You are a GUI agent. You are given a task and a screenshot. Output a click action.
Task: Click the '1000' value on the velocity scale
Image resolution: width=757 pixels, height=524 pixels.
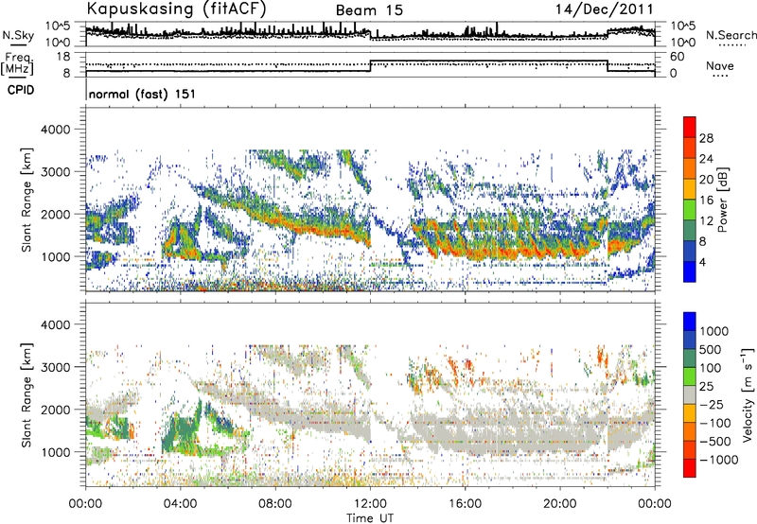pos(714,331)
